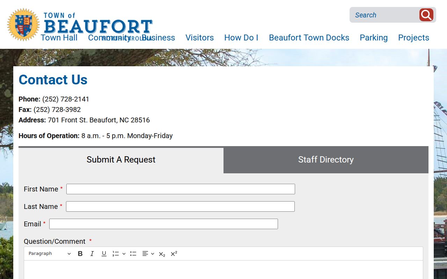
Task: Toggle italic formatting in the comment editor
Action: (92, 254)
